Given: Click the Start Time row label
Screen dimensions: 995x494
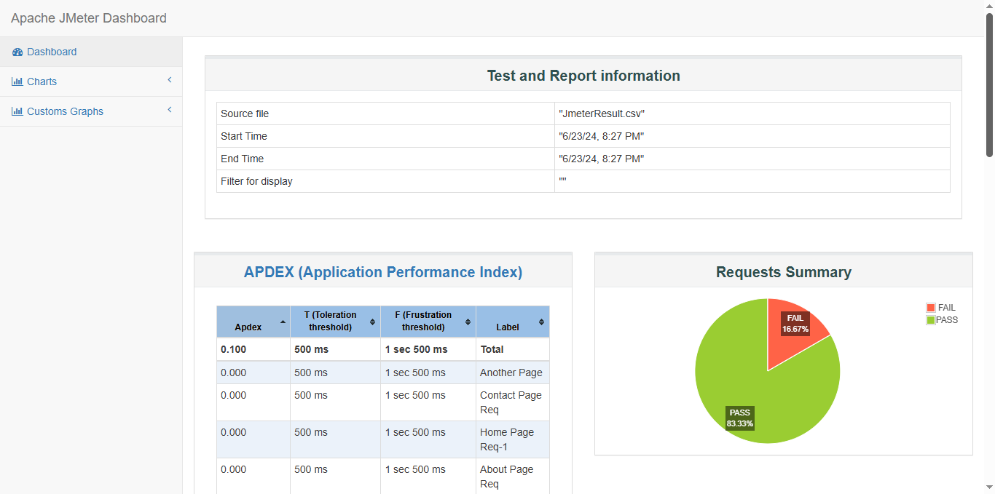Looking at the screenshot, I should [244, 136].
